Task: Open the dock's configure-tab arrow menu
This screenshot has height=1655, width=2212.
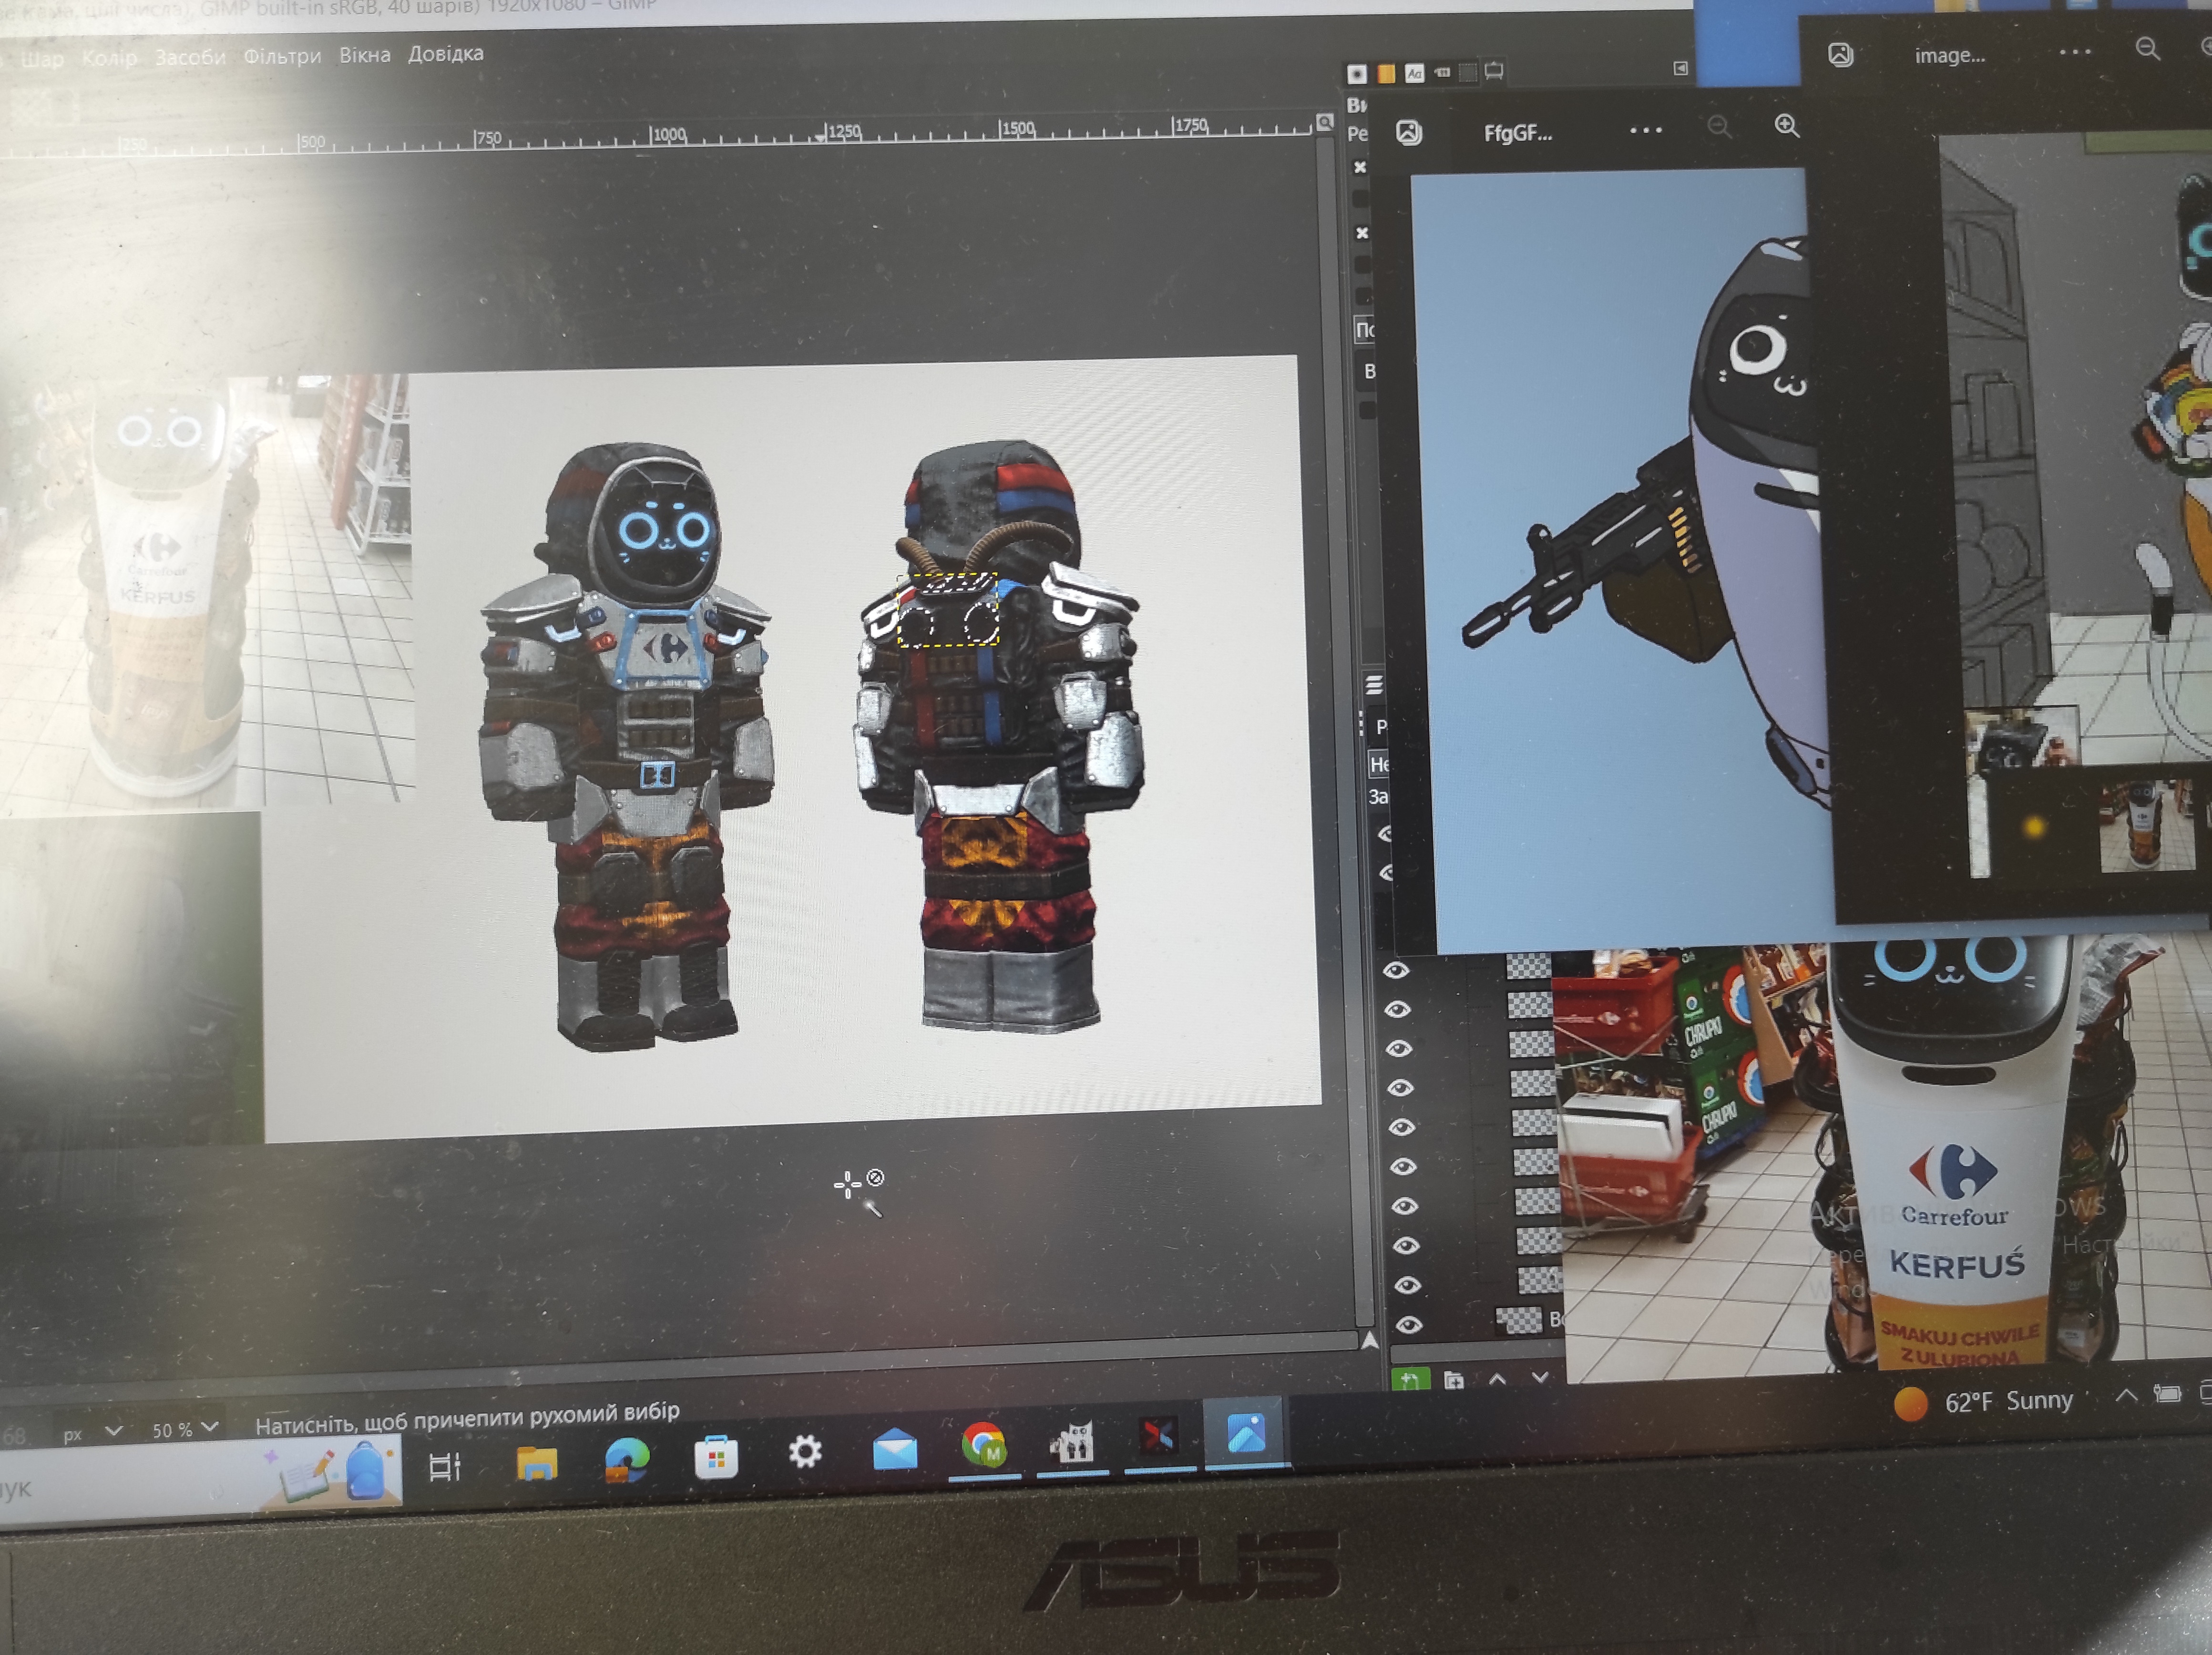Action: [1680, 68]
